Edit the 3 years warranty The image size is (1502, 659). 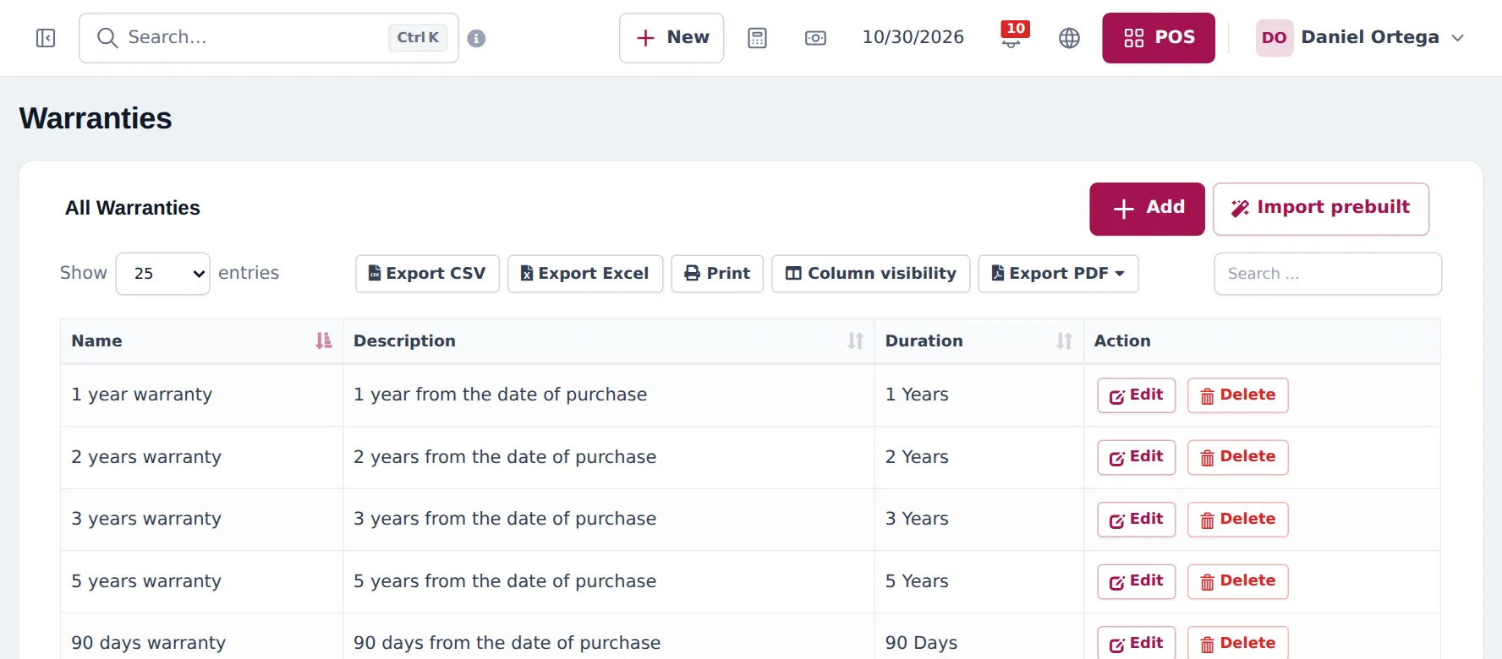pyautogui.click(x=1136, y=520)
